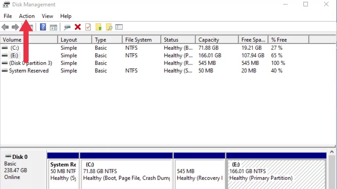This screenshot has width=337, height=189.
Task: Open Help using the question mark icon
Action: [x=43, y=27]
